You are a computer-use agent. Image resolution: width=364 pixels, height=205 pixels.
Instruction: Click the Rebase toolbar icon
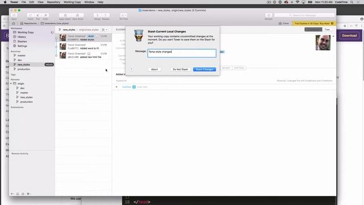click(105, 15)
